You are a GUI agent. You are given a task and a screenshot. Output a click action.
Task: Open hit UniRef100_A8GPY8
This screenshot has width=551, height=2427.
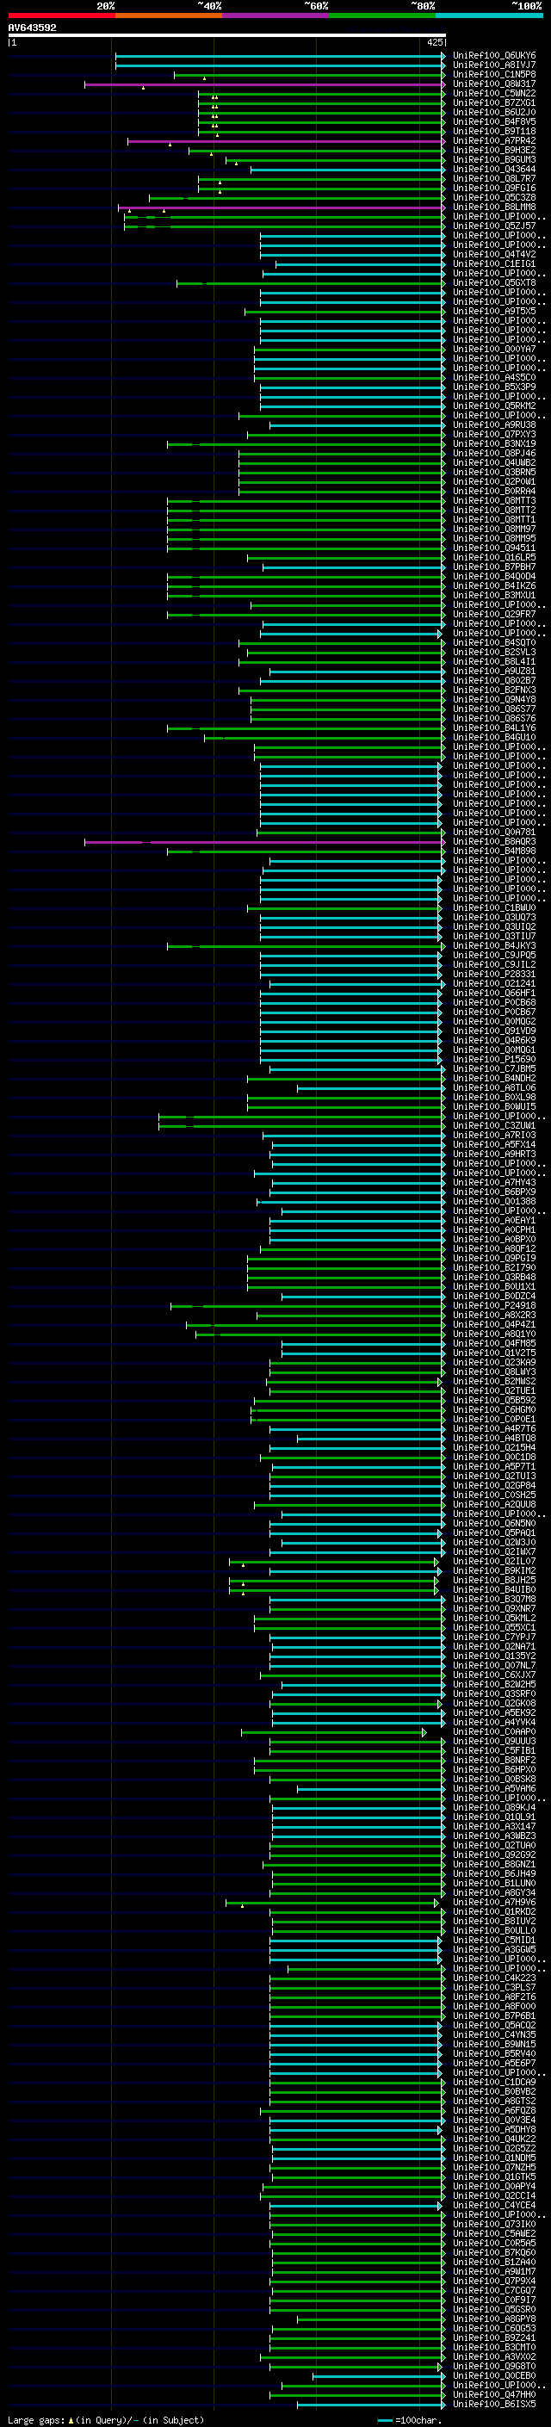pos(494,2319)
